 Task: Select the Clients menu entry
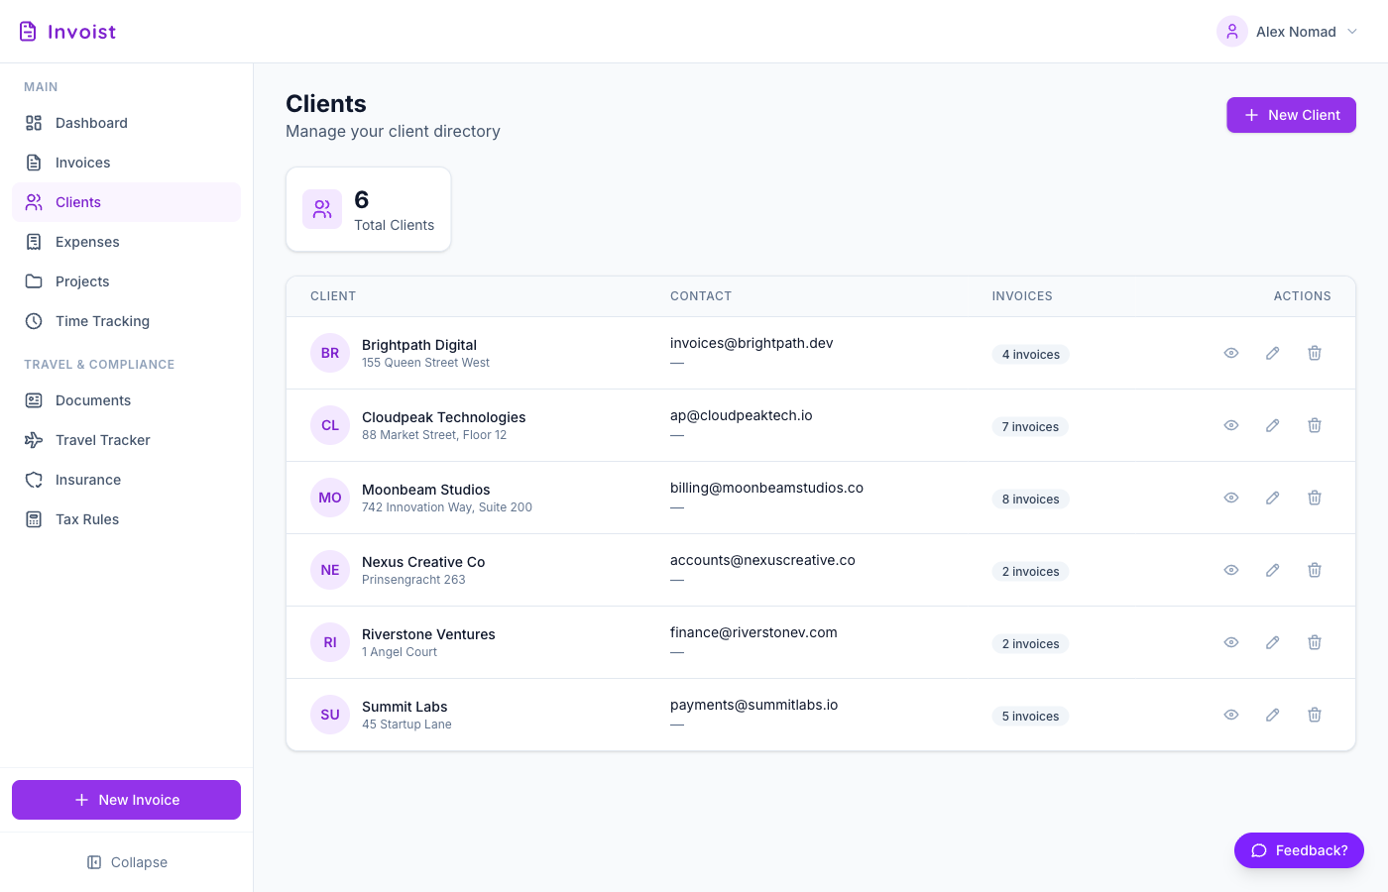coord(77,202)
